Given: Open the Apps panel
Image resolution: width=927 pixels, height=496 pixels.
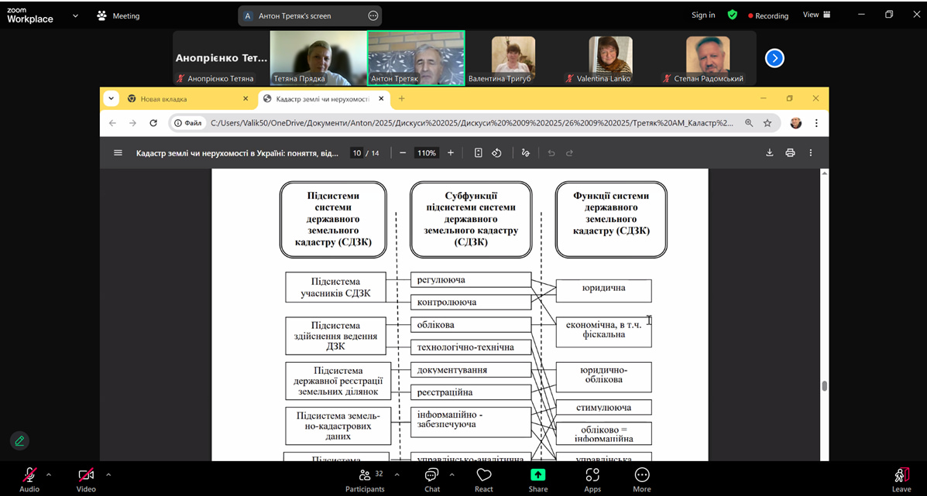Looking at the screenshot, I should tap(592, 479).
